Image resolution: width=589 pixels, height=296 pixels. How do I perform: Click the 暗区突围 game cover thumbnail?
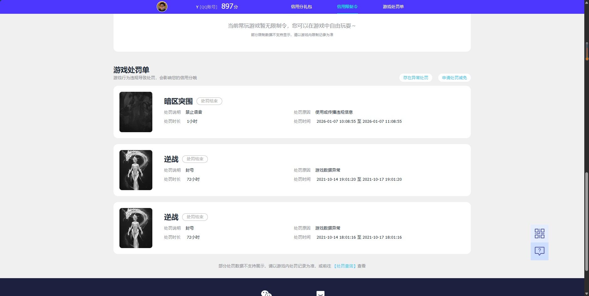coord(136,112)
